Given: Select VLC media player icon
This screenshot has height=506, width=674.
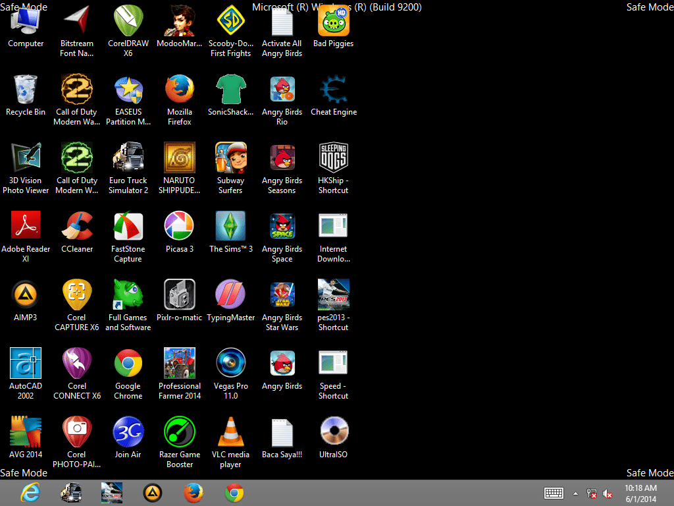Looking at the screenshot, I should click(x=231, y=432).
